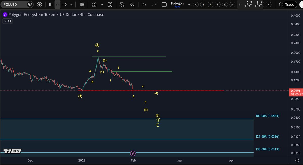Open the Polygon layout name dropdown arrow

tap(189, 5)
